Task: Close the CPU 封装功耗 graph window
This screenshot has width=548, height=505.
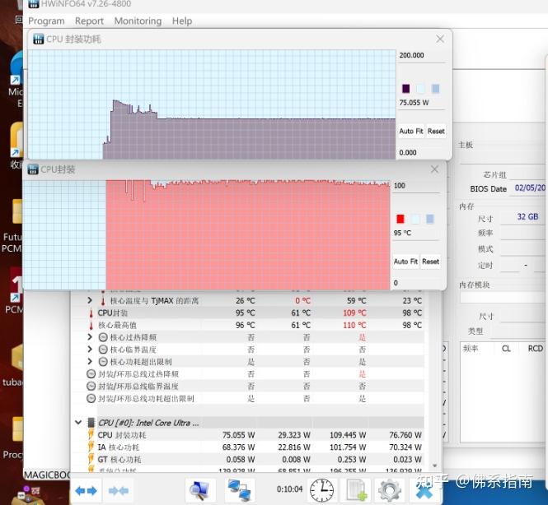Action: pyautogui.click(x=440, y=39)
